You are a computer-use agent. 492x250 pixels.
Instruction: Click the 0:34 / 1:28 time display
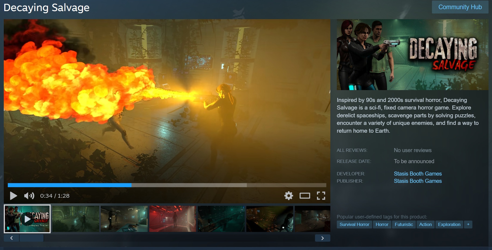pos(55,196)
